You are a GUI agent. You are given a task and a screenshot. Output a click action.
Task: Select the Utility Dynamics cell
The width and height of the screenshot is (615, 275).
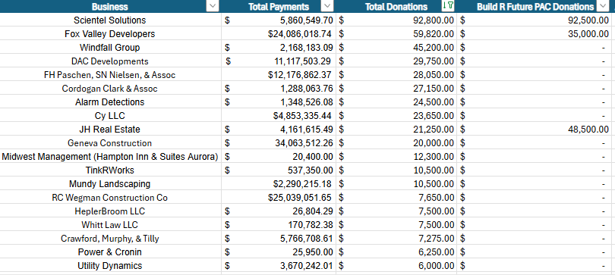coord(110,266)
